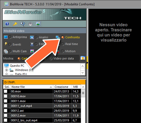Open settings via the gear icon
141x123 pixels.
click(30, 24)
